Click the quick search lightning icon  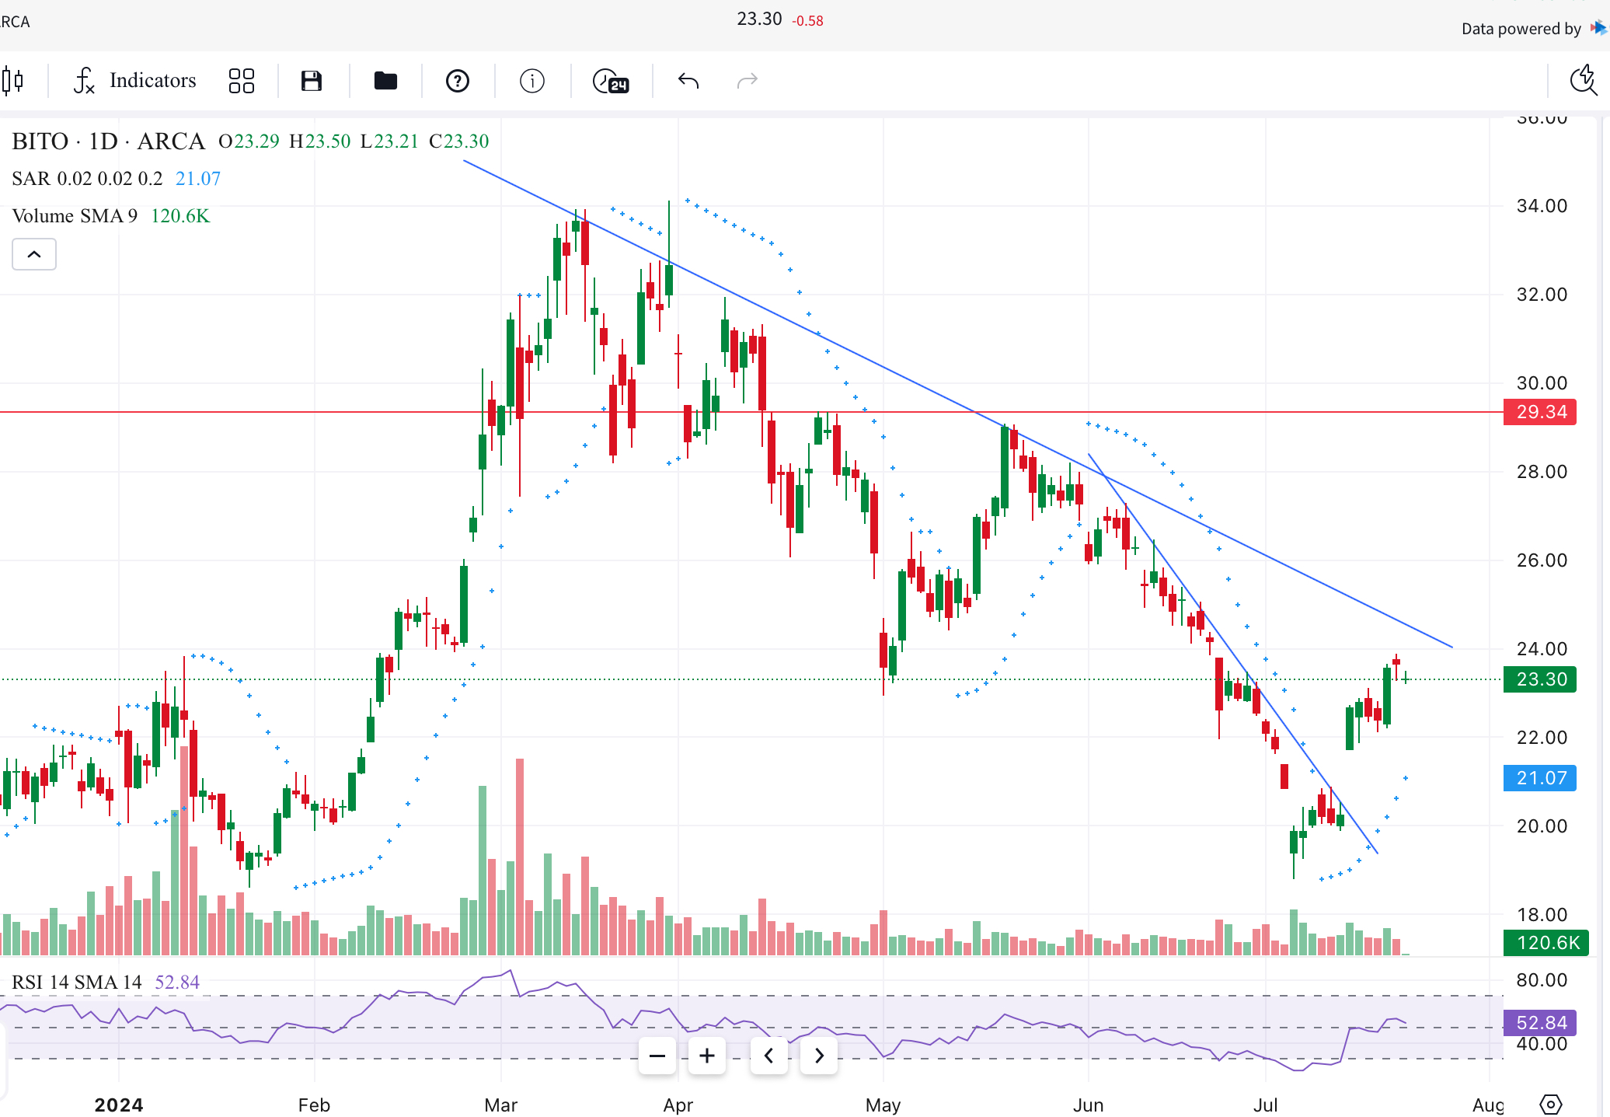[1584, 81]
